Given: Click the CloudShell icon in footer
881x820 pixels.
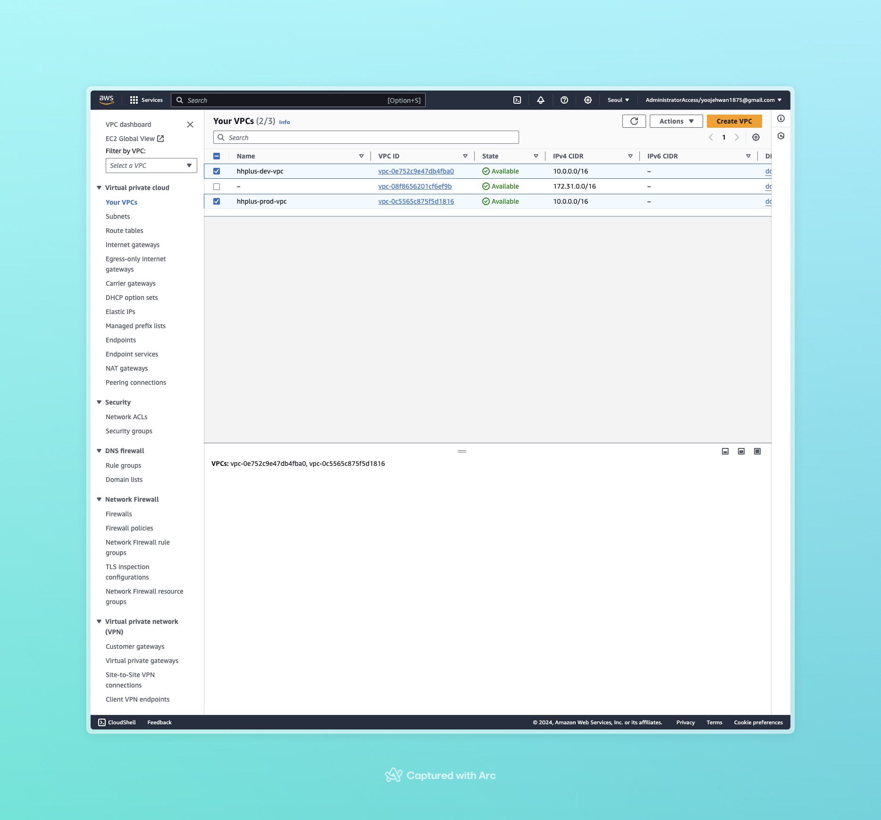Looking at the screenshot, I should [x=102, y=722].
